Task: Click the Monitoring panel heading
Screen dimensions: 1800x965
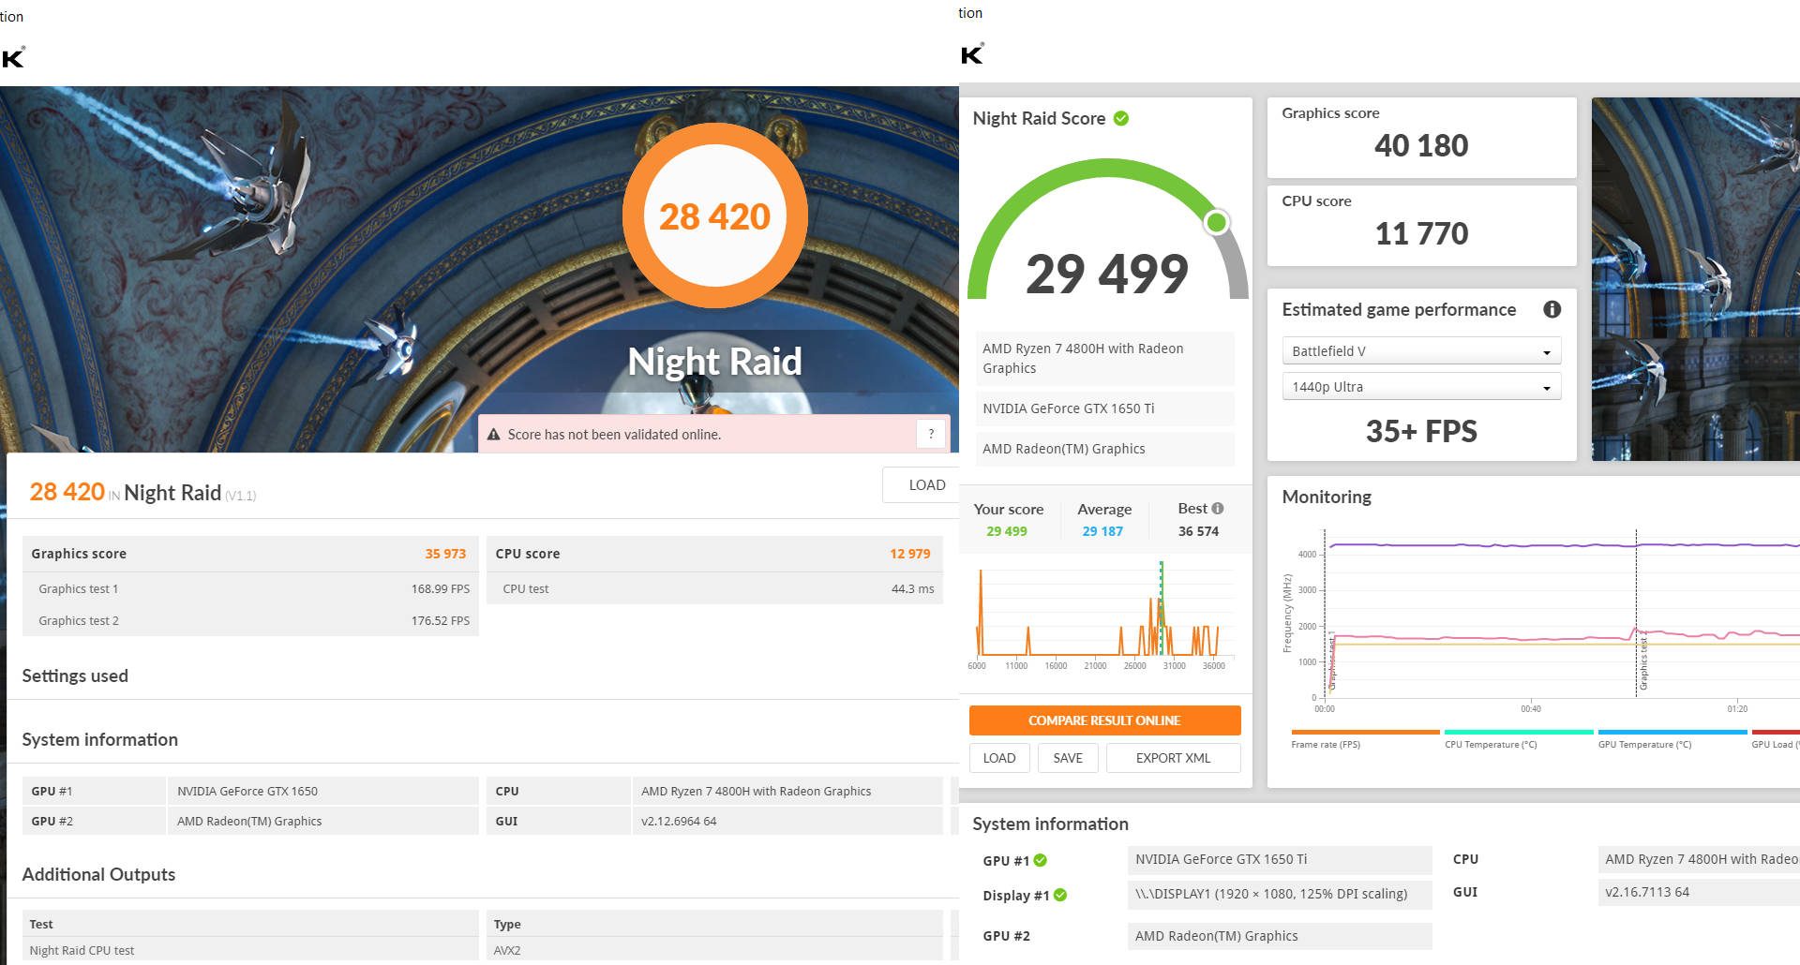Action: click(1327, 497)
